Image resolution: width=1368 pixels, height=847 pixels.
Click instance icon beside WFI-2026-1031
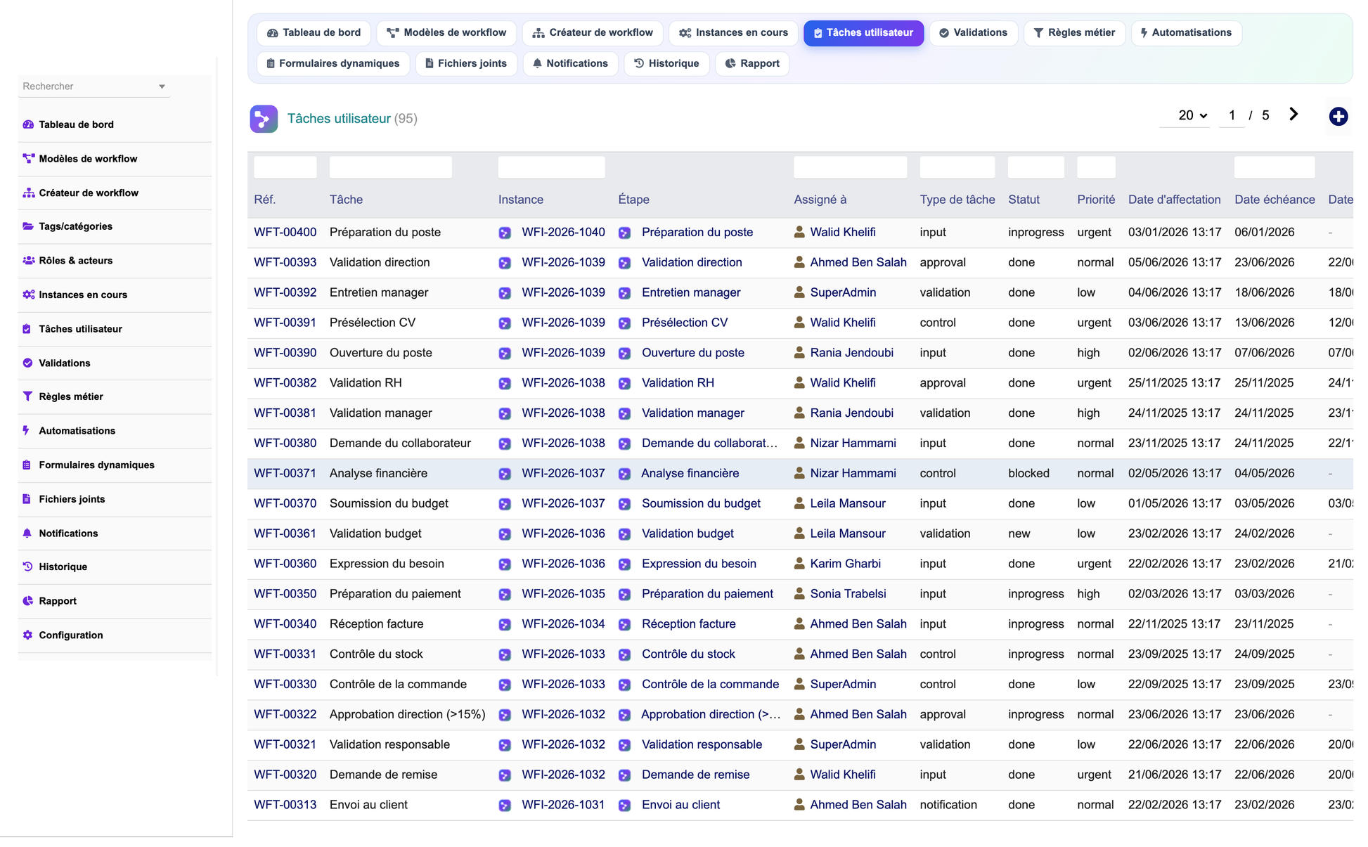(505, 806)
